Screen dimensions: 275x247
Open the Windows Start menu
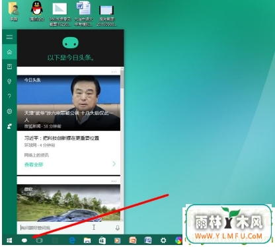coord(9,240)
